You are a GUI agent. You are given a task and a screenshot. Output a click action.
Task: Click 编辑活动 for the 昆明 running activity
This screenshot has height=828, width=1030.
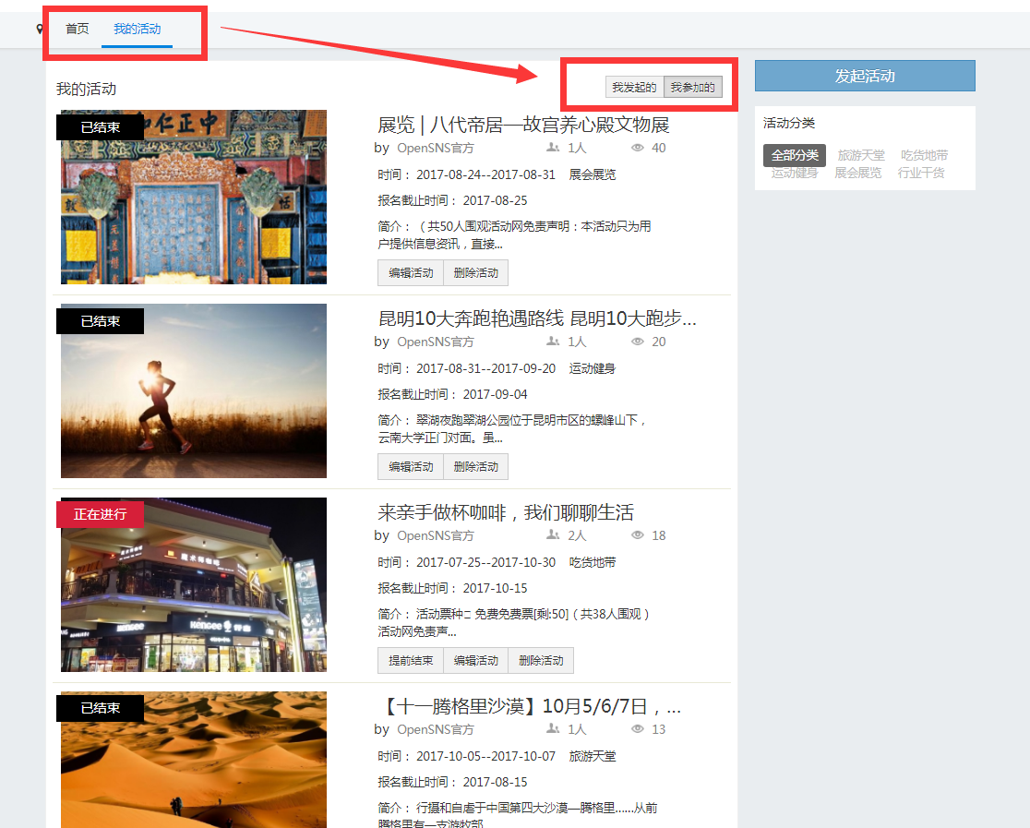411,466
